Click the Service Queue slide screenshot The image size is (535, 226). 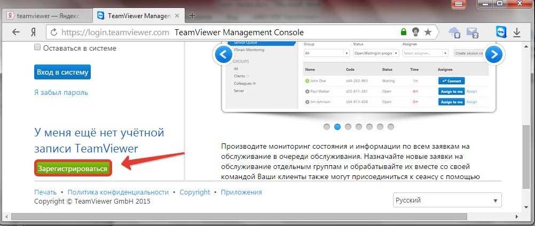[359, 76]
